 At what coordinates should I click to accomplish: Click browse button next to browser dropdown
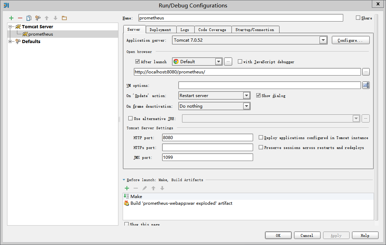[x=228, y=61]
